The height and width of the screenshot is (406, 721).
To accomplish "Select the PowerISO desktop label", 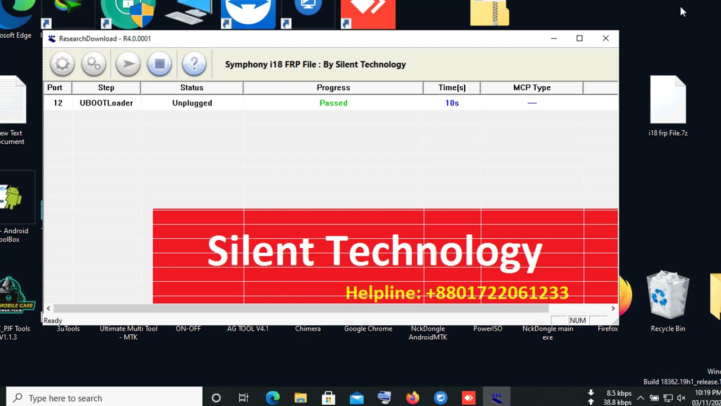I will click(488, 329).
